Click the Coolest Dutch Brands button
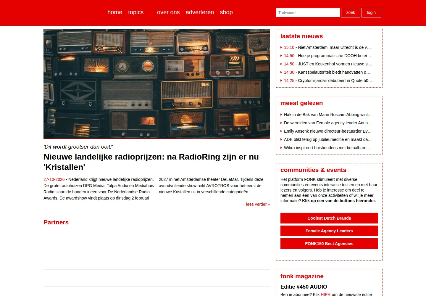The height and width of the screenshot is (296, 426). click(329, 218)
